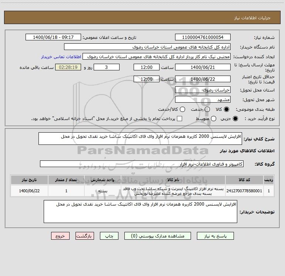The width and height of the screenshot is (285, 276).
Task: Select the خدمت radio button
Action: pyautogui.click(x=207, y=109)
